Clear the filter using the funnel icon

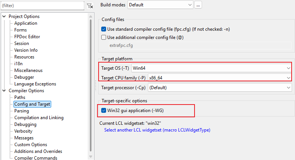coord(90,6)
